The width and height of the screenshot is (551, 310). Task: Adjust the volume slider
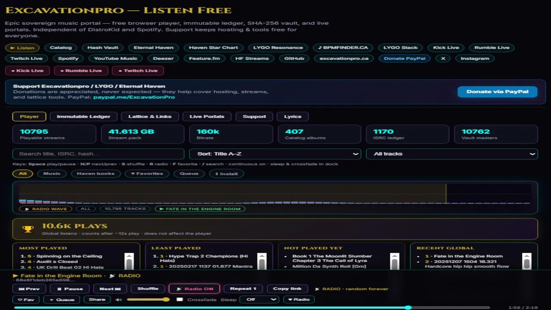point(148,300)
